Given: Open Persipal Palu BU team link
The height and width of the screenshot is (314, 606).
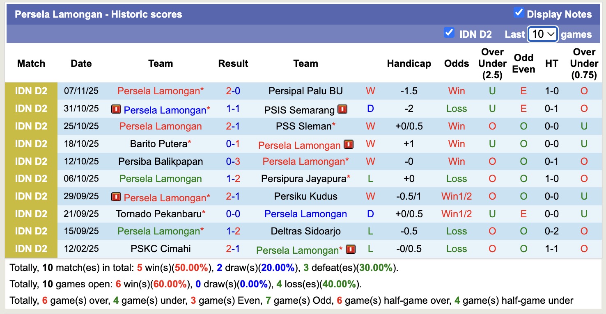Looking at the screenshot, I should (x=305, y=91).
